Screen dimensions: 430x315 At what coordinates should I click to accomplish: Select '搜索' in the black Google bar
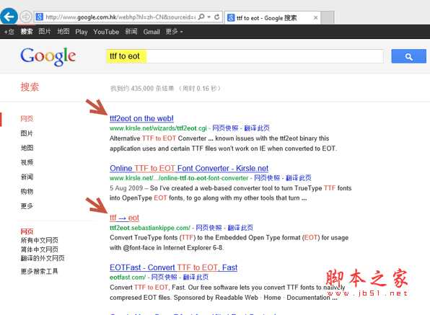pos(27,32)
